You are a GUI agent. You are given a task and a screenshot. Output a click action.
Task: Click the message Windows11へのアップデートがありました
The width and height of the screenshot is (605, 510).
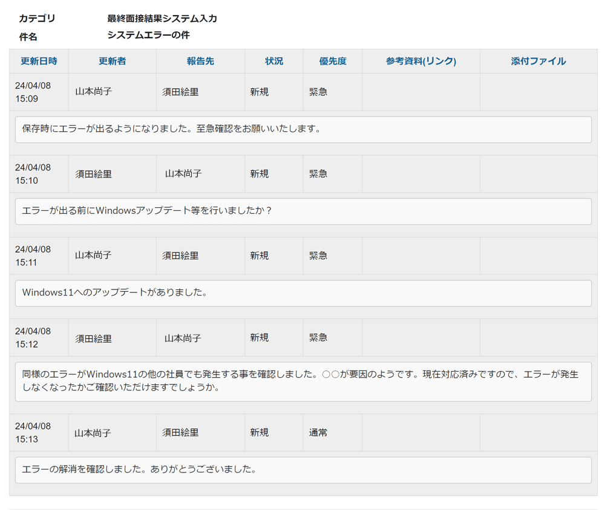coord(303,293)
